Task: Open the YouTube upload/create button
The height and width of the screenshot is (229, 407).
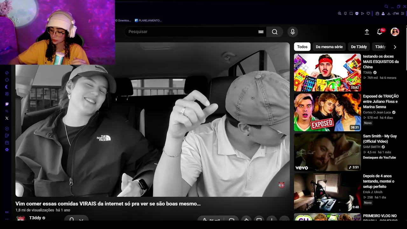Action: point(367,32)
